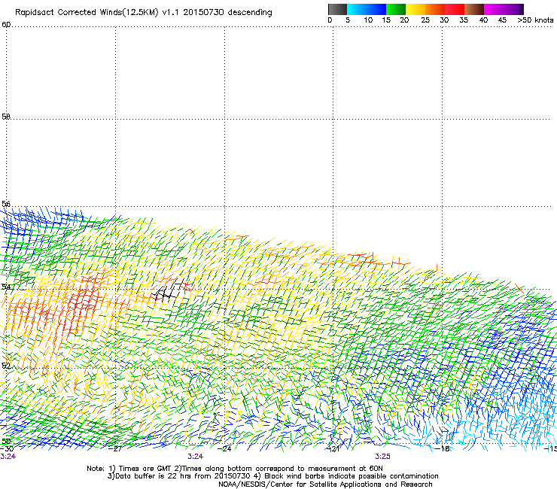557x489 pixels.
Task: Click the note 'Times are GMT'
Action: tap(145, 469)
